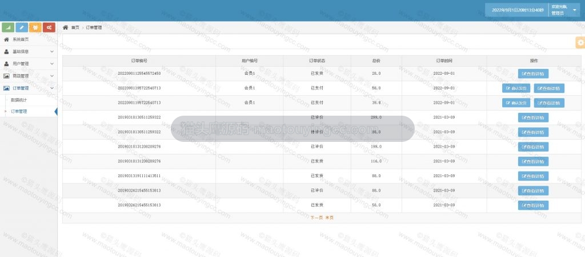View details of the 28.0 order

coord(533,74)
